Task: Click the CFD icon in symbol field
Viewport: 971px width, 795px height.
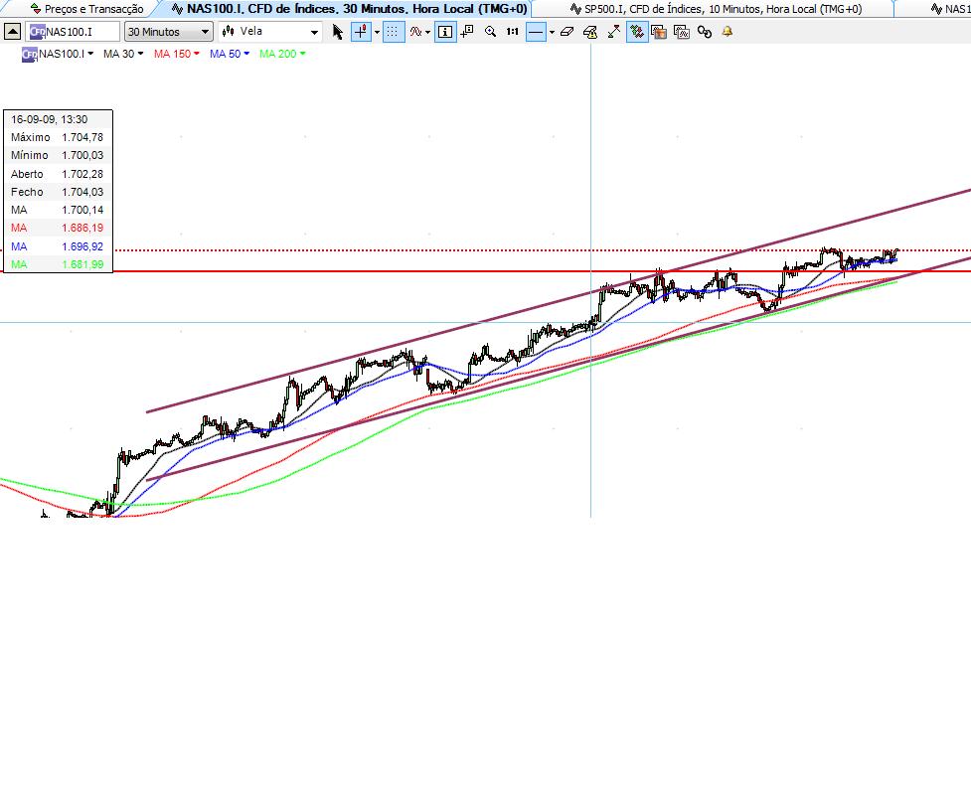Action: coord(37,32)
